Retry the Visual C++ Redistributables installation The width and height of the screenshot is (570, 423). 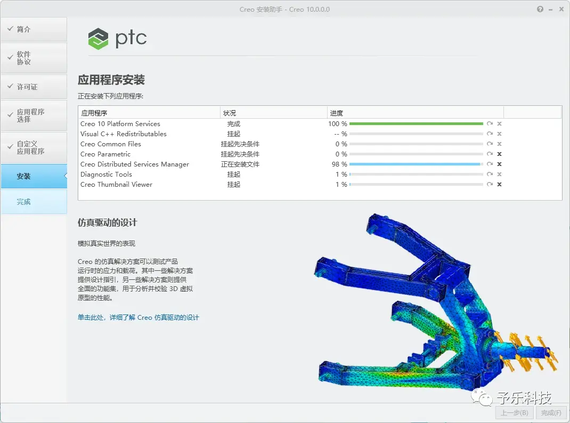tap(490, 134)
